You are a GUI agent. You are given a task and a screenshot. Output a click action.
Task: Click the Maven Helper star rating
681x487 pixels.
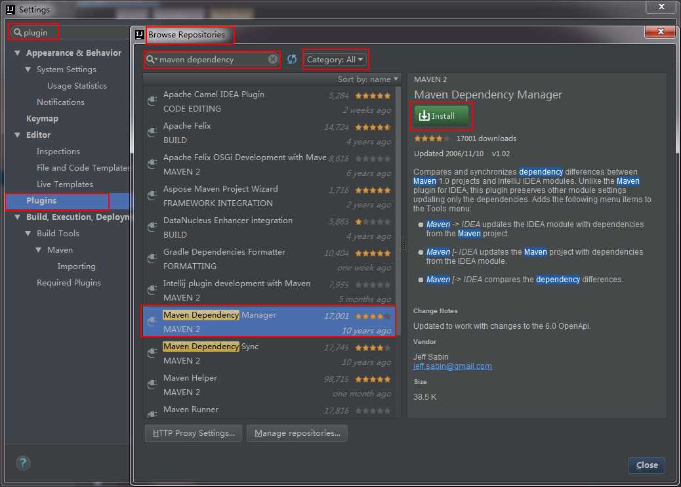(x=373, y=379)
